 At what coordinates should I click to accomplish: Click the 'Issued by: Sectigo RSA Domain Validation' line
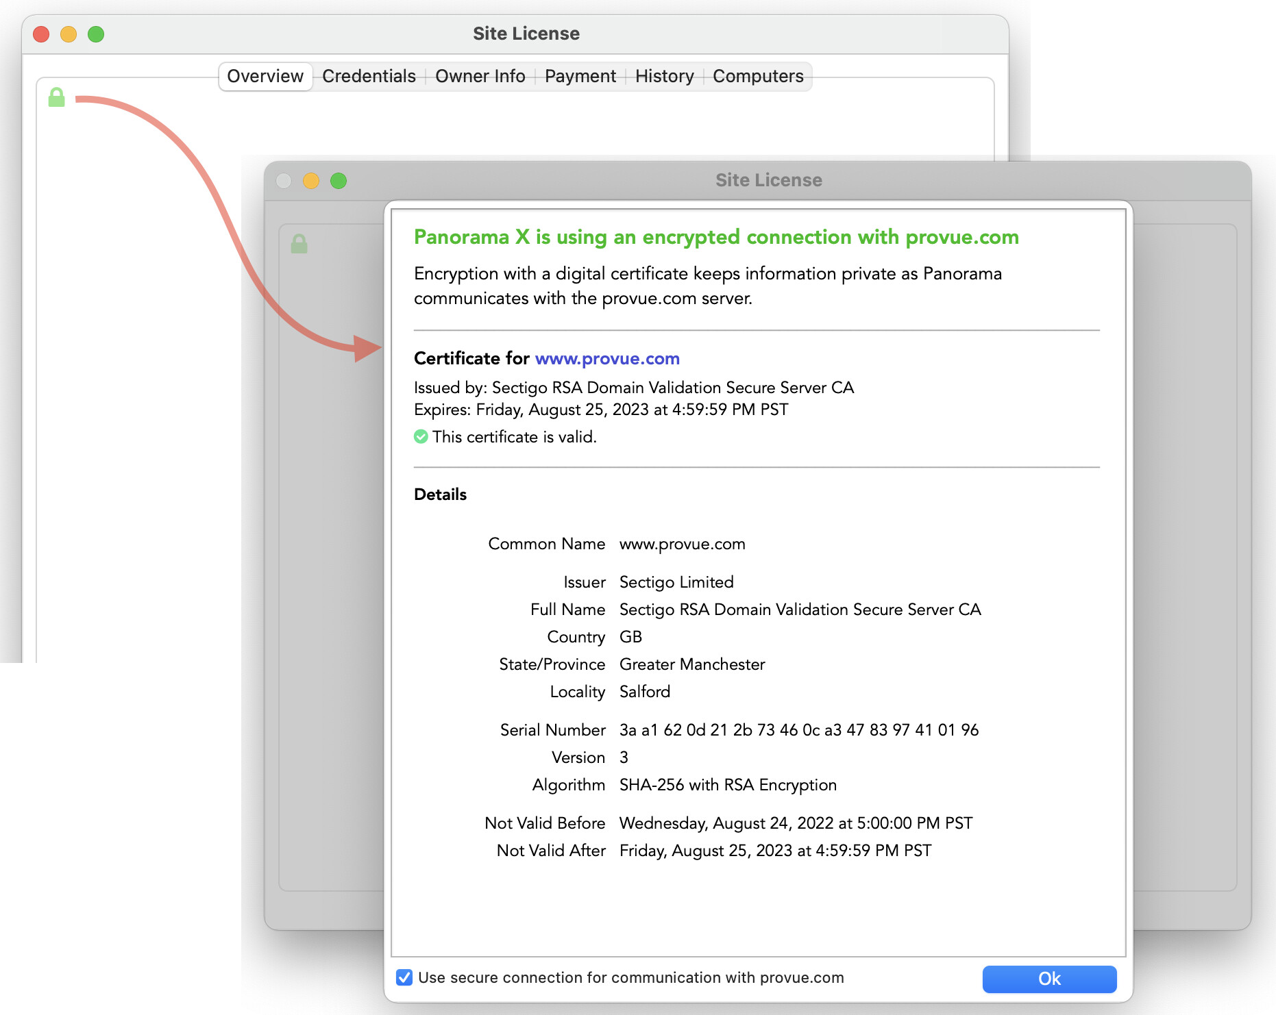tap(634, 388)
